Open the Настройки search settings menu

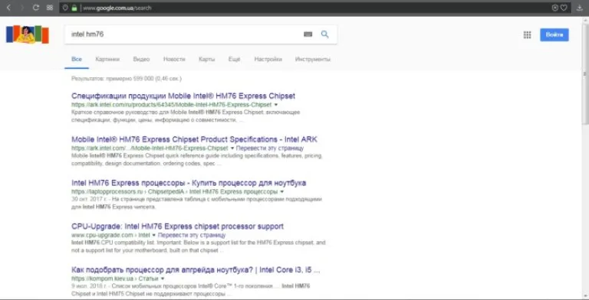268,59
